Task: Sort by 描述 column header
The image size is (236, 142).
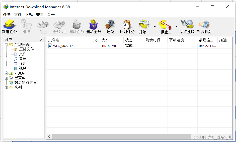Action: 225,40
